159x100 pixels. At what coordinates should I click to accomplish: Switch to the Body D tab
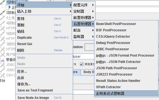(88, 72)
